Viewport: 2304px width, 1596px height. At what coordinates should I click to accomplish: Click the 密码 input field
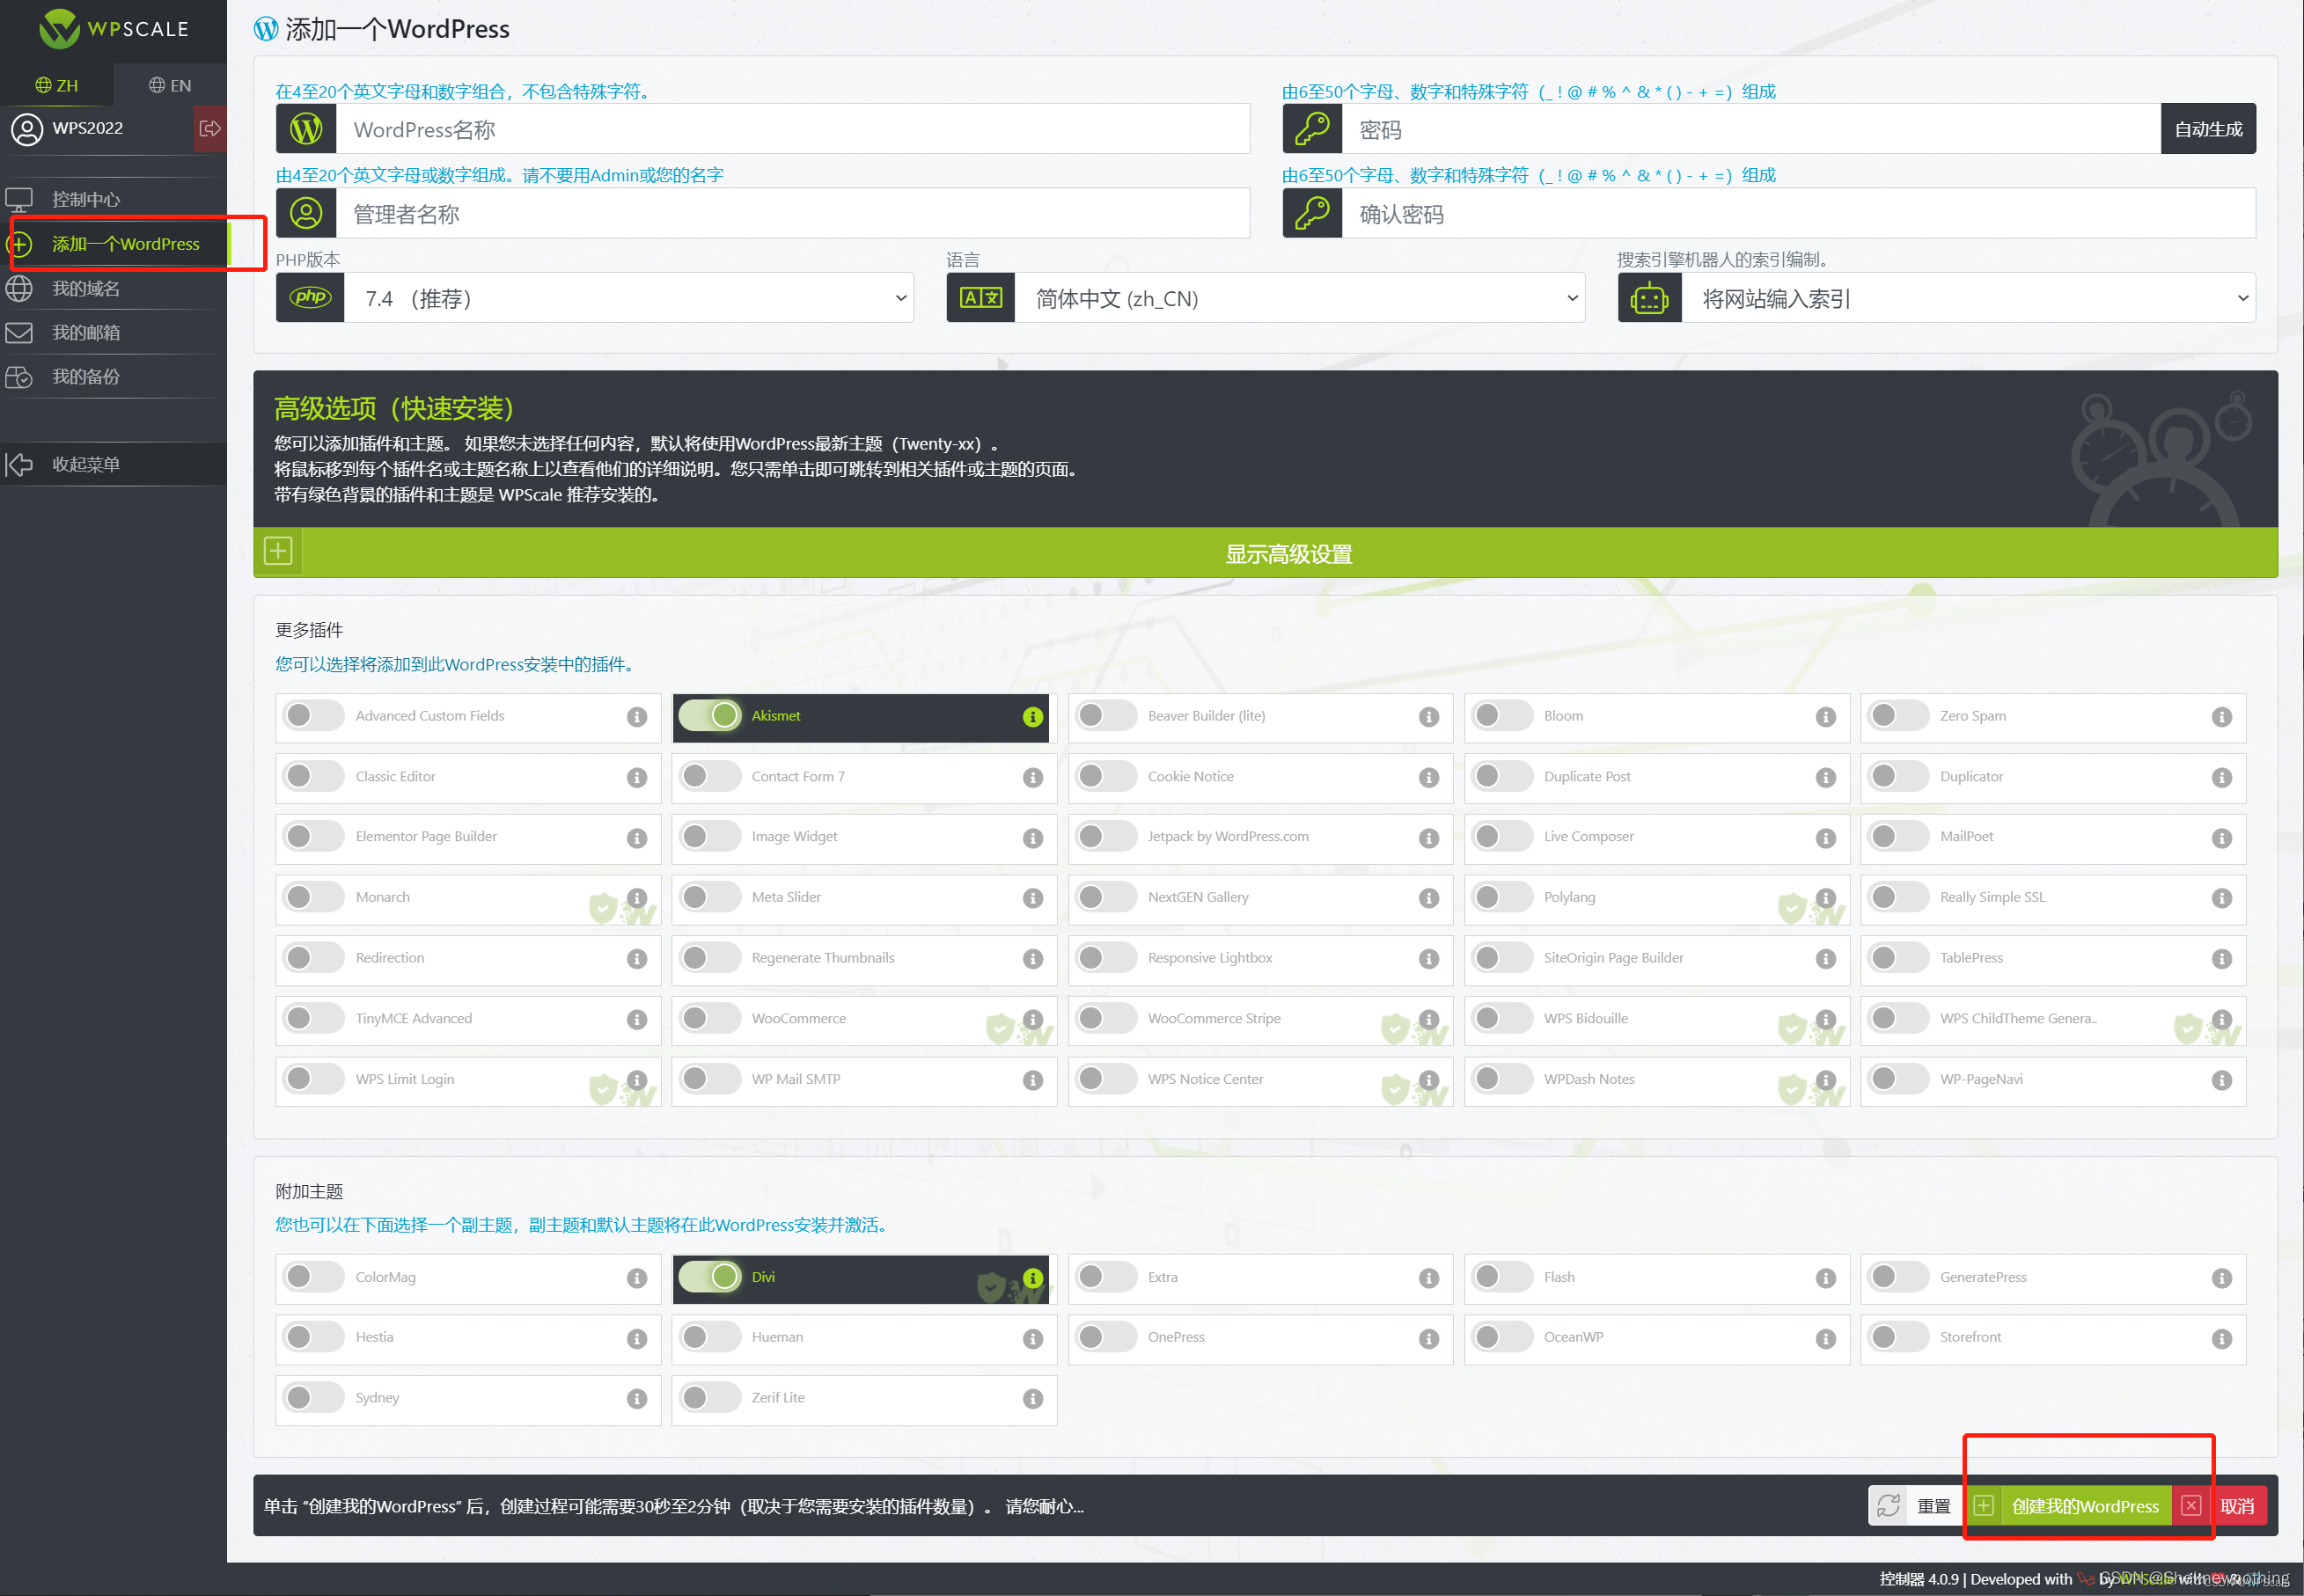[x=1751, y=129]
